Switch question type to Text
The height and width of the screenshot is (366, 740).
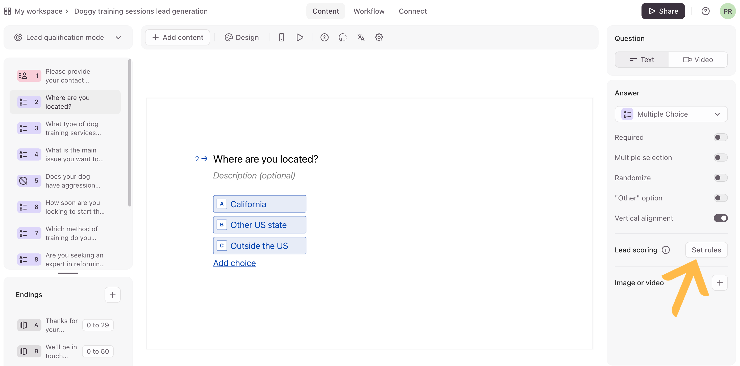(642, 60)
